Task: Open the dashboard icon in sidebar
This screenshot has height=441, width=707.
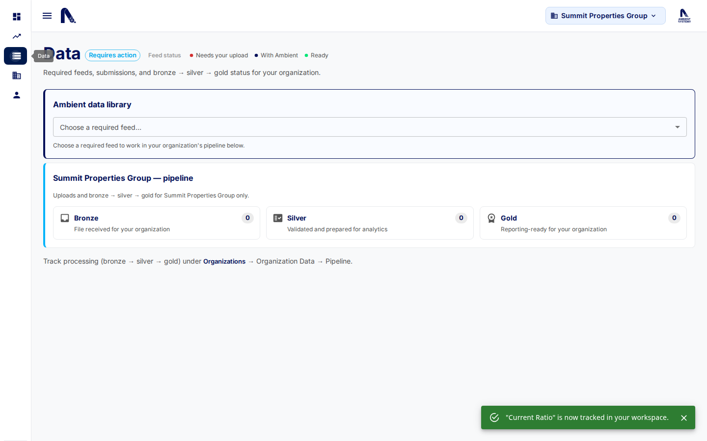Action: 16,17
